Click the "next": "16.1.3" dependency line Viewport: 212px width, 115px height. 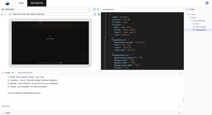click(122, 45)
